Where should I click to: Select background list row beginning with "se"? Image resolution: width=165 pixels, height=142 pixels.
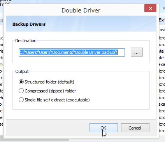(x=2, y=124)
